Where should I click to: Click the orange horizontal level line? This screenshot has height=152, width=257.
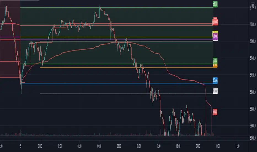126,67
